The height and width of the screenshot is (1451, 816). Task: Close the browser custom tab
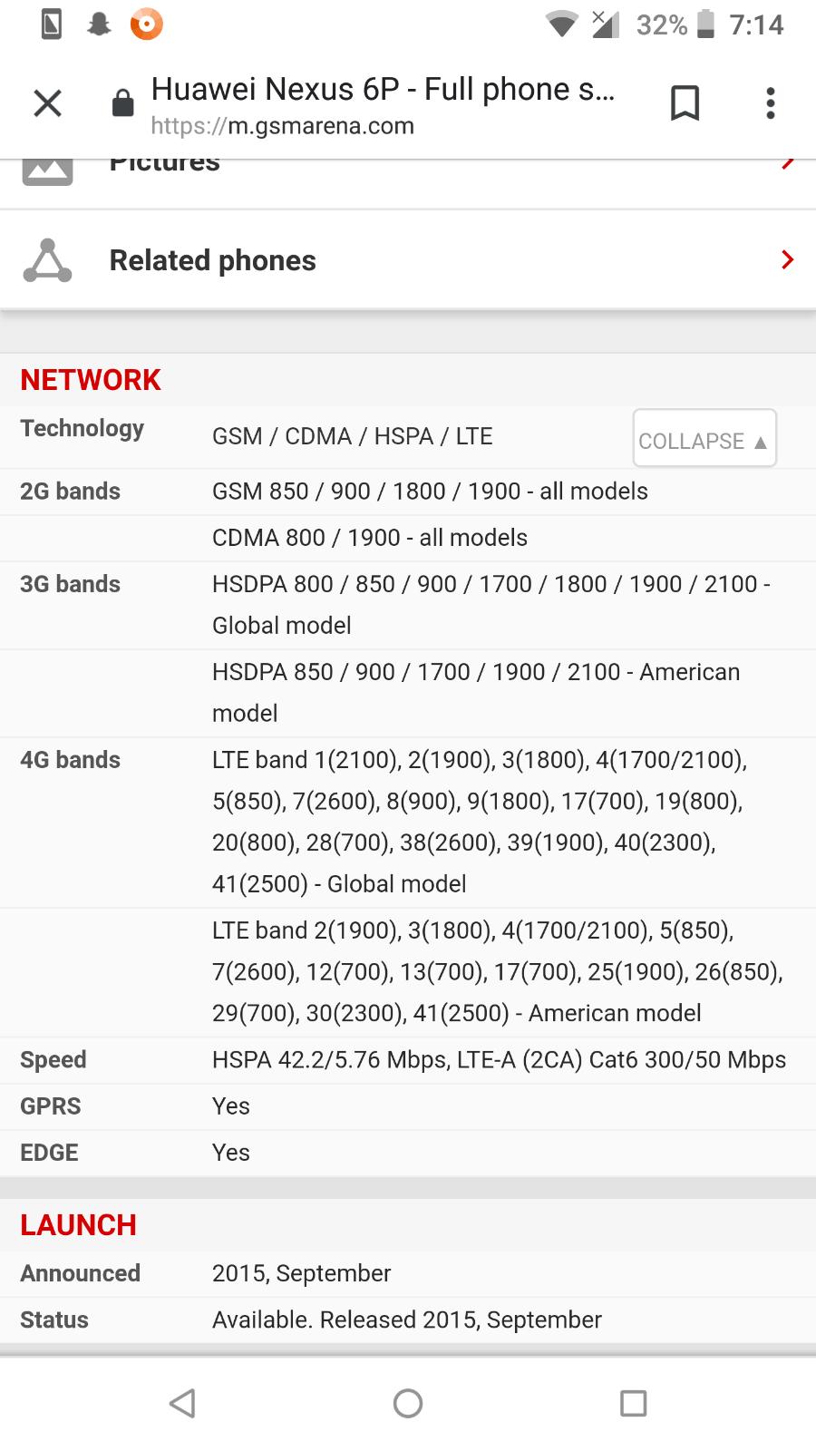pyautogui.click(x=47, y=103)
